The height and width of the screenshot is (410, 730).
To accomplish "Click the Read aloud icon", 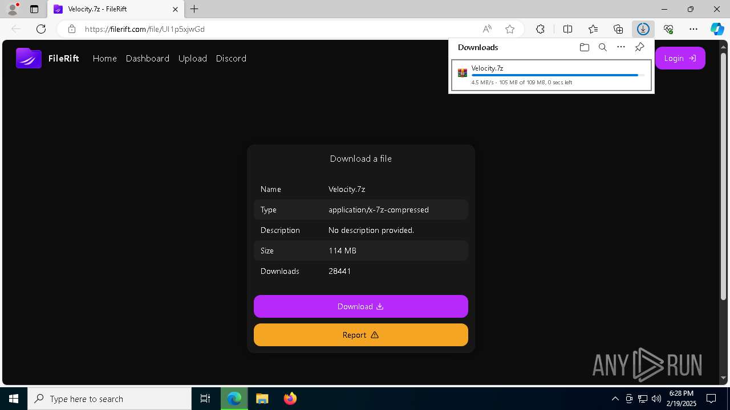I will (487, 29).
